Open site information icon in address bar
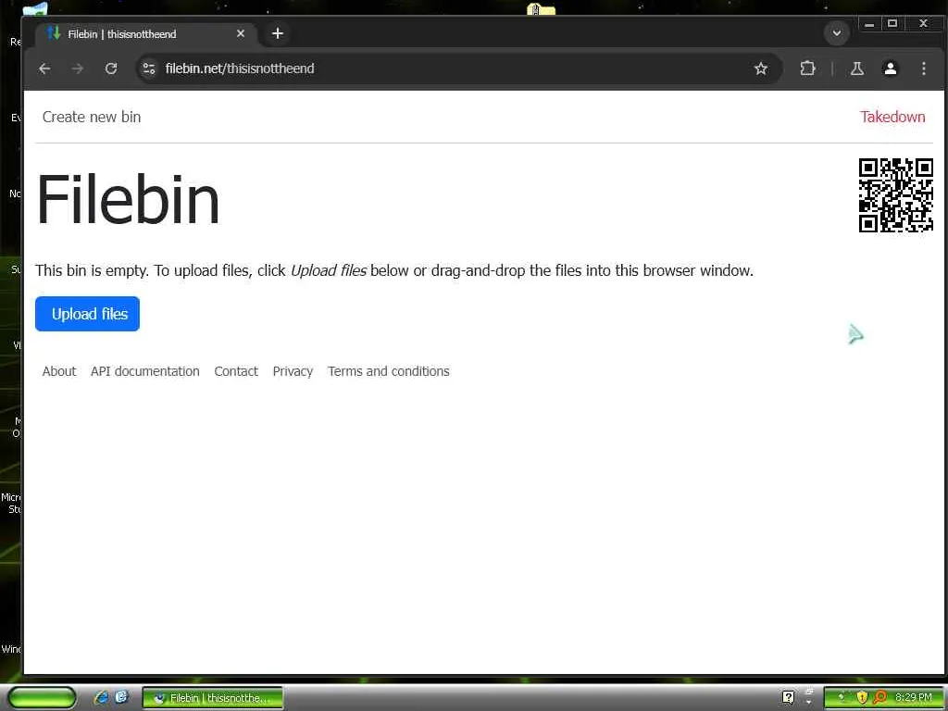948x711 pixels. click(149, 69)
